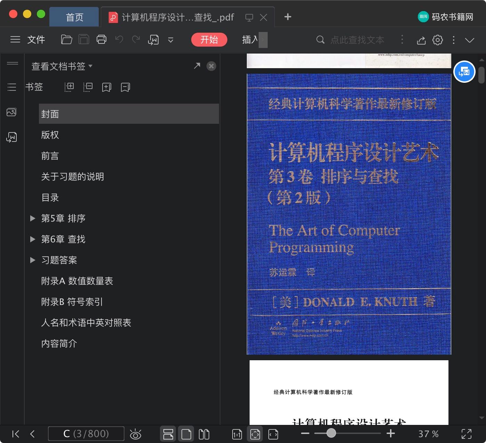Select the 插入 ribbon tab
Screen dimensions: 486x443
tap(250, 40)
